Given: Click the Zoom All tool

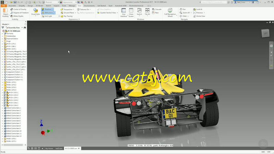Looking at the screenshot, I should pos(185,13).
